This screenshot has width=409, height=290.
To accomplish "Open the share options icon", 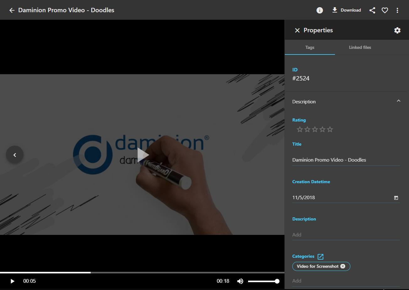I will pos(372,10).
